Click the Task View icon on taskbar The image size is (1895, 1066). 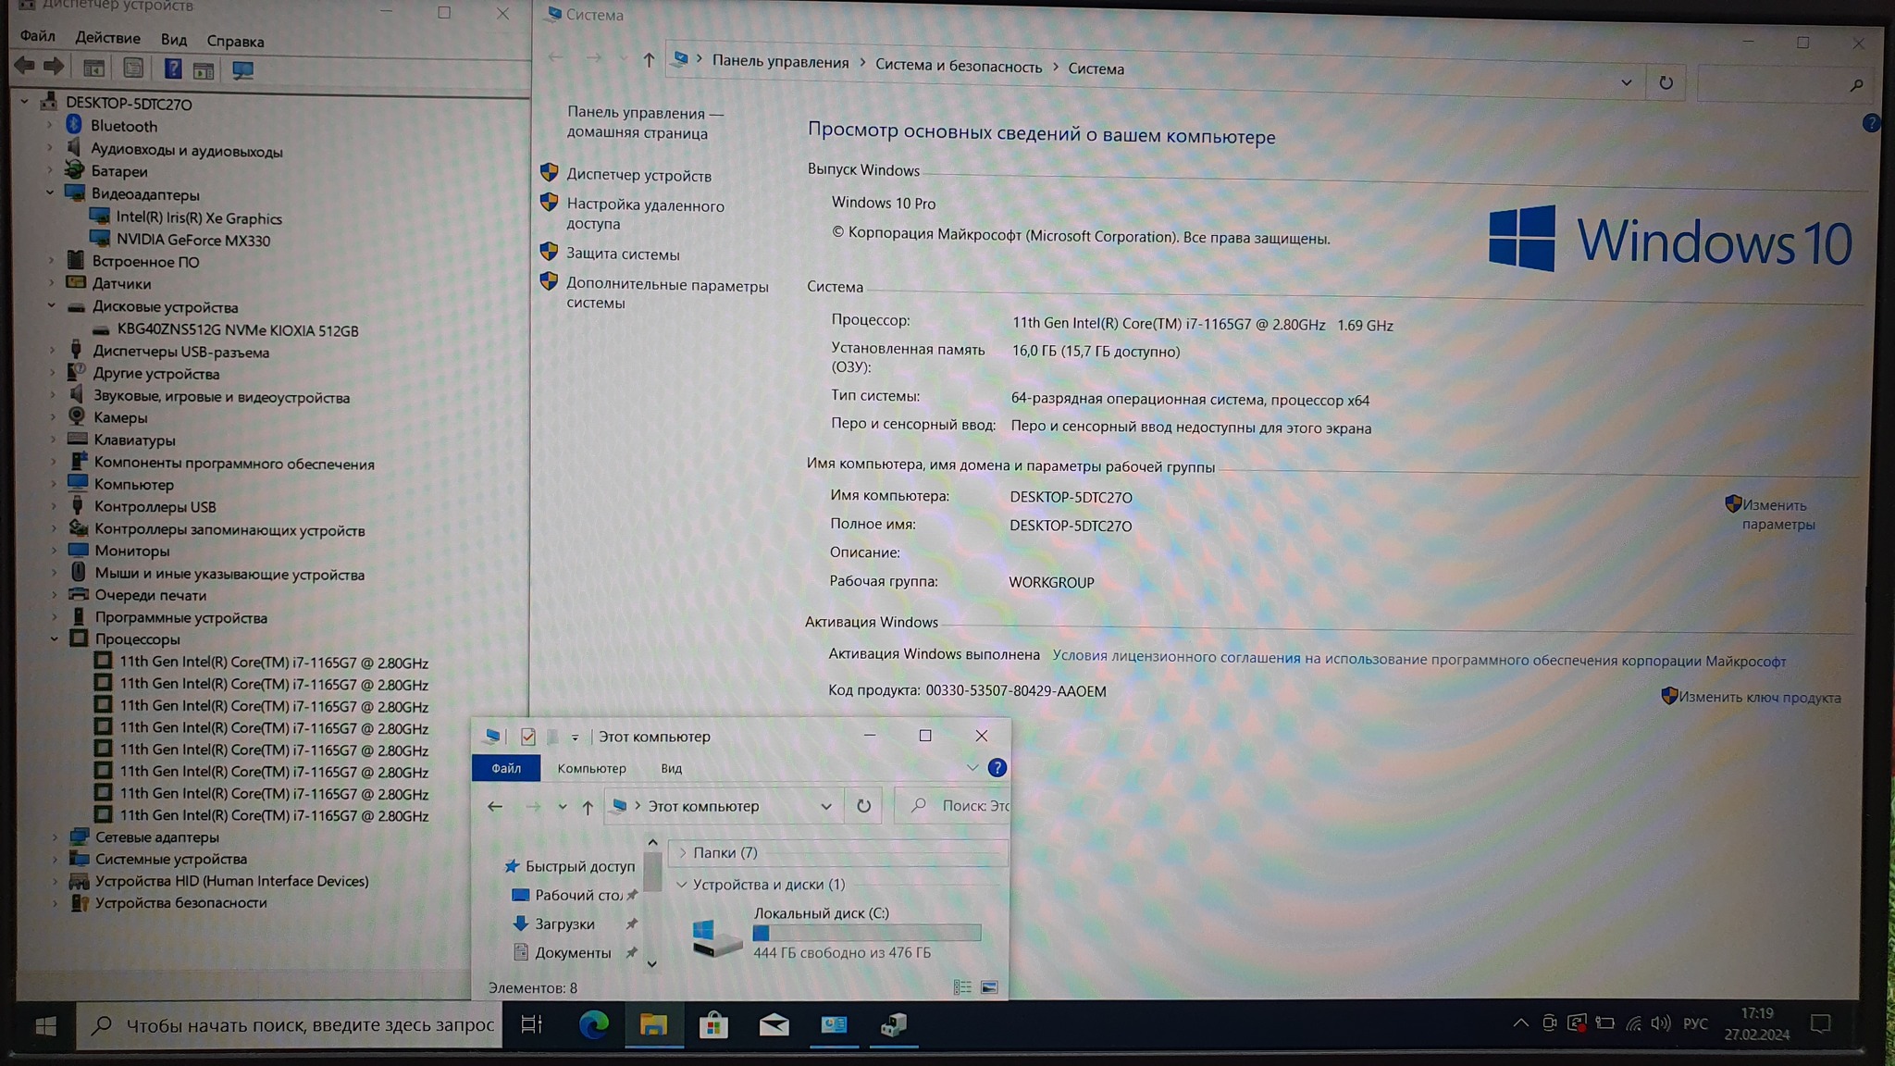532,1024
